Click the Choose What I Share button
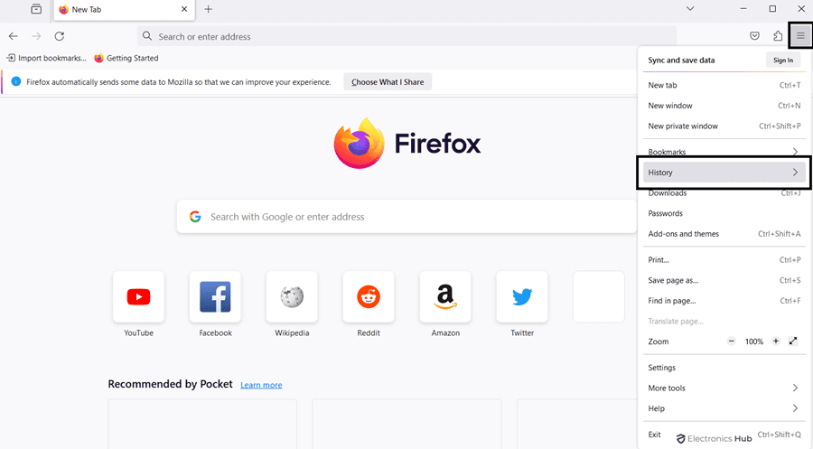813x449 pixels. [x=388, y=82]
